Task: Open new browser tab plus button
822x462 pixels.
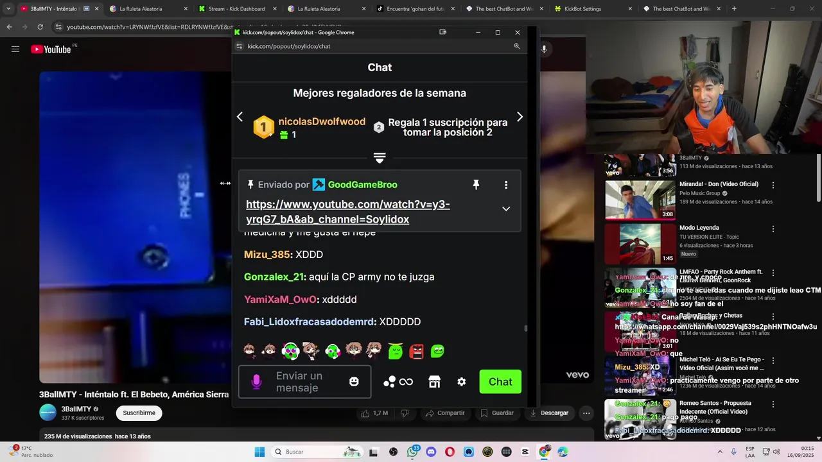Action: point(734,9)
